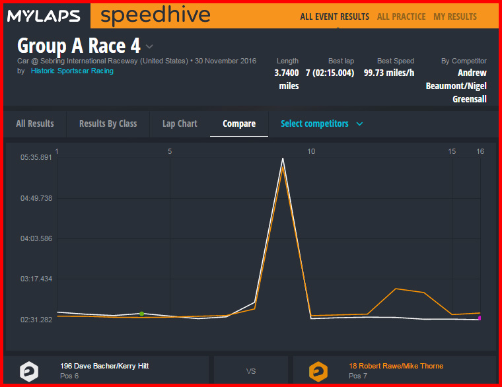502x387 pixels.
Task: Click the 04:49.738 axis label
Action: click(36, 198)
